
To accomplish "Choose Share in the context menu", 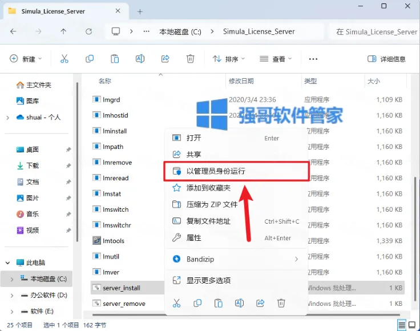I will (x=236, y=154).
